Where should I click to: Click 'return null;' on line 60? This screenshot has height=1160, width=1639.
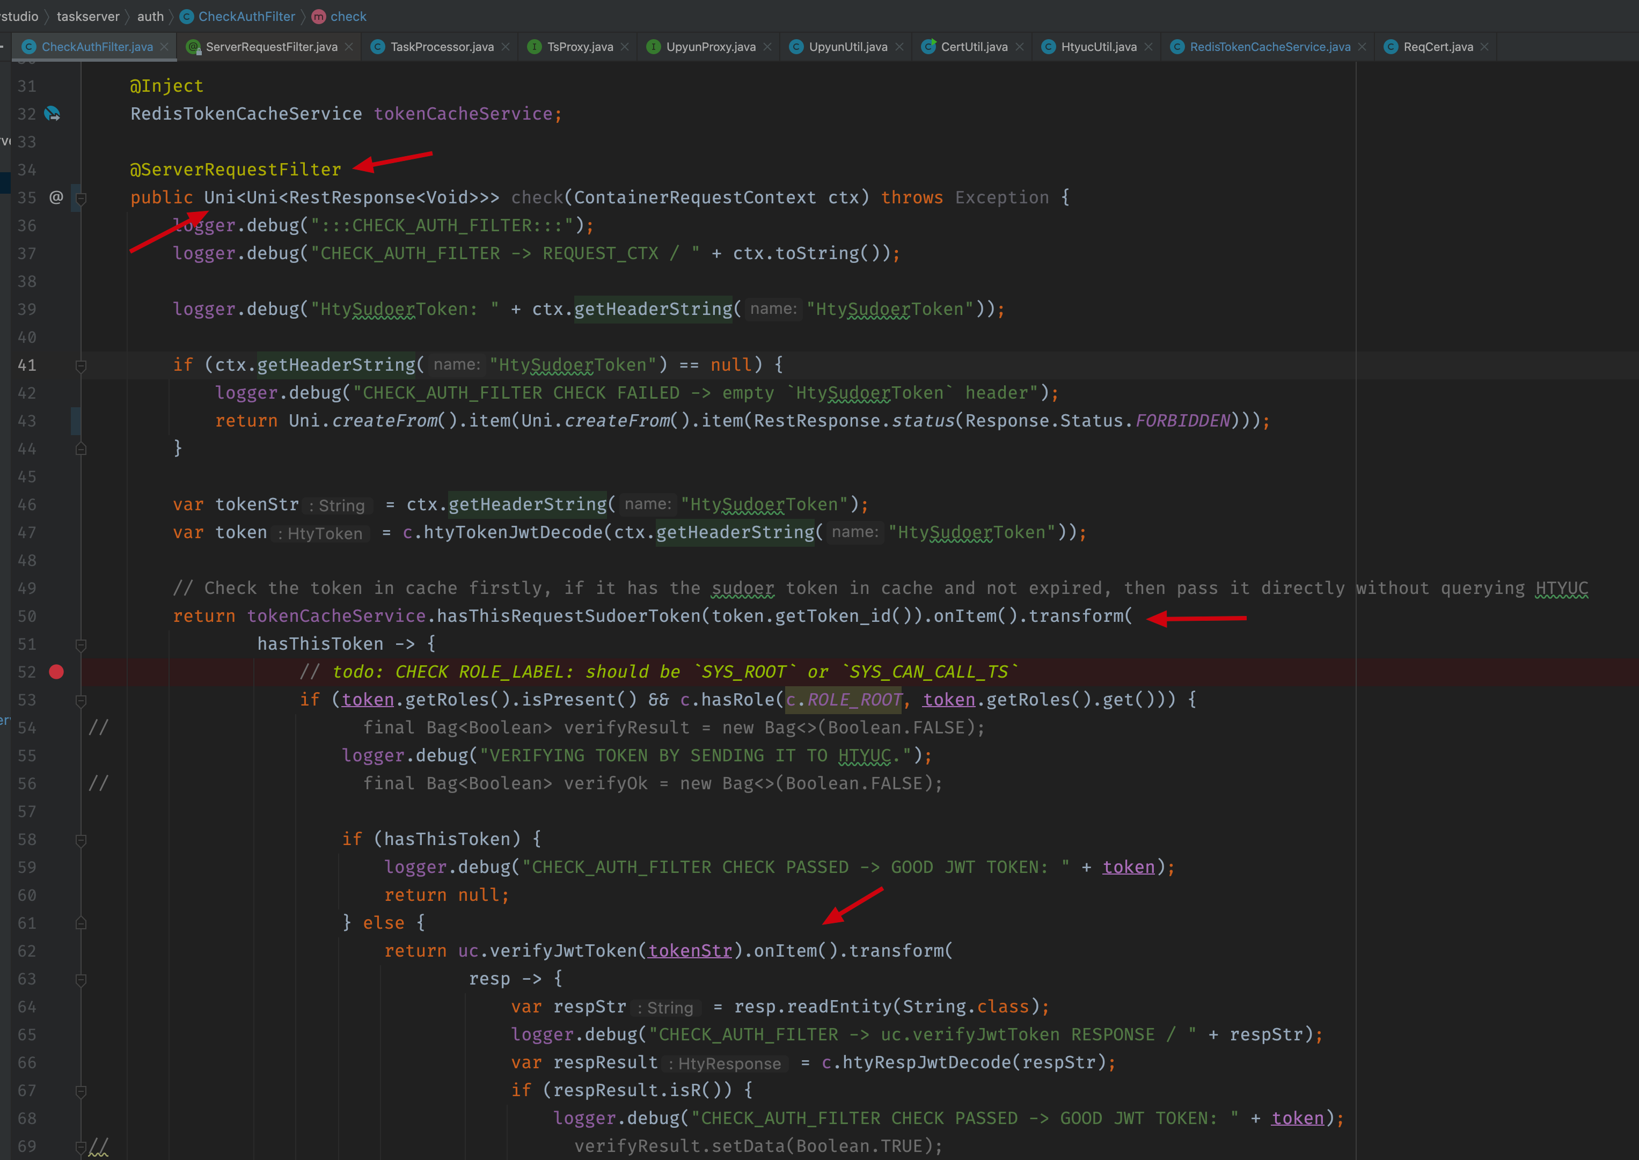pyautogui.click(x=447, y=895)
